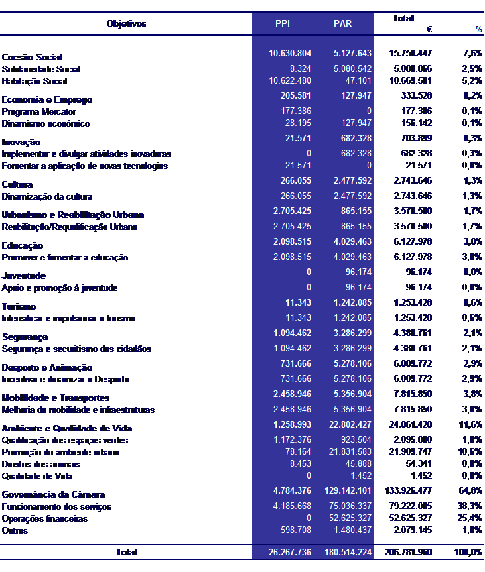Screen dimensions: 485x572
Task: Select the Segurança category label
Action: point(25,337)
